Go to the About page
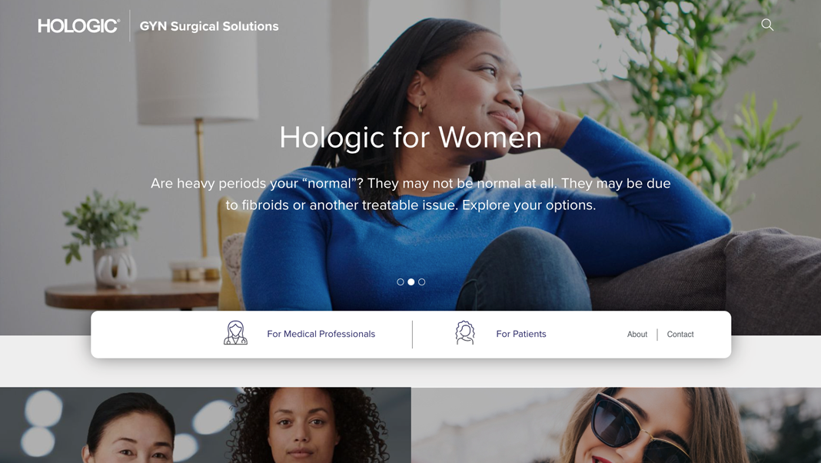 pos(637,334)
